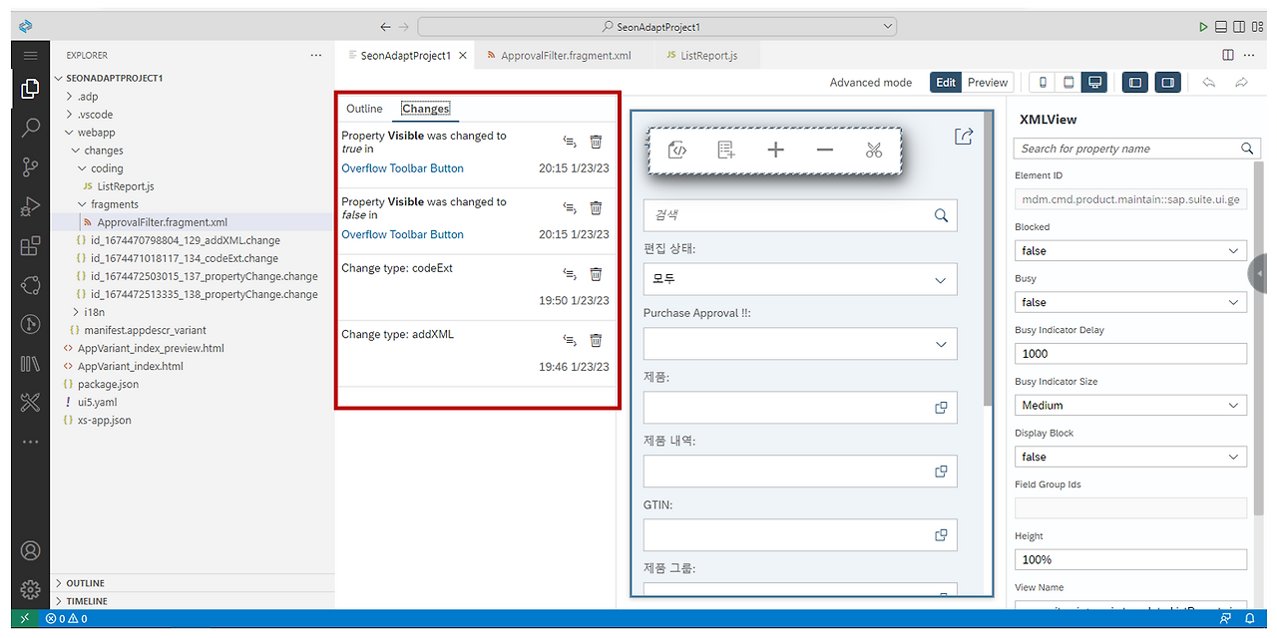Delete the codeExt change

596,273
